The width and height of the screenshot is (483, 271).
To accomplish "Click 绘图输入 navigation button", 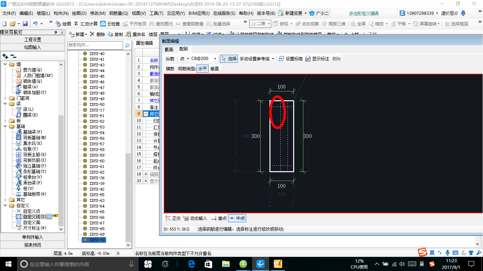I will point(33,47).
